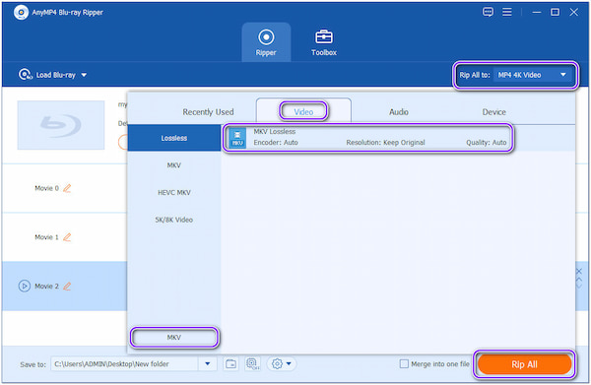Expand the Load Blu-ray dropdown arrow
Viewport: 591px width, 385px height.
click(x=84, y=75)
